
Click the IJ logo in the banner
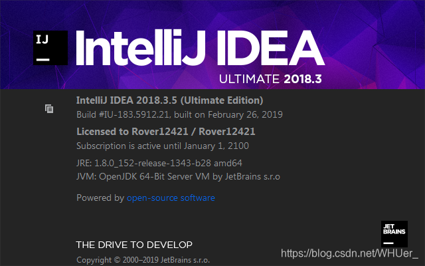[x=50, y=48]
